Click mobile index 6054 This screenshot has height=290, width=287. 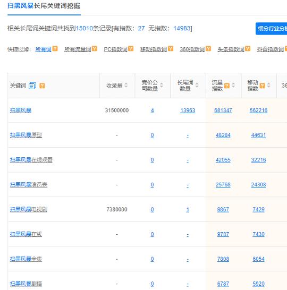pos(258,259)
